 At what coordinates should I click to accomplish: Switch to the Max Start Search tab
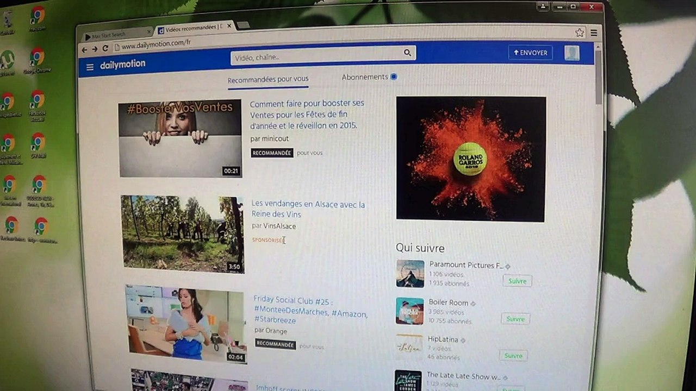[116, 35]
